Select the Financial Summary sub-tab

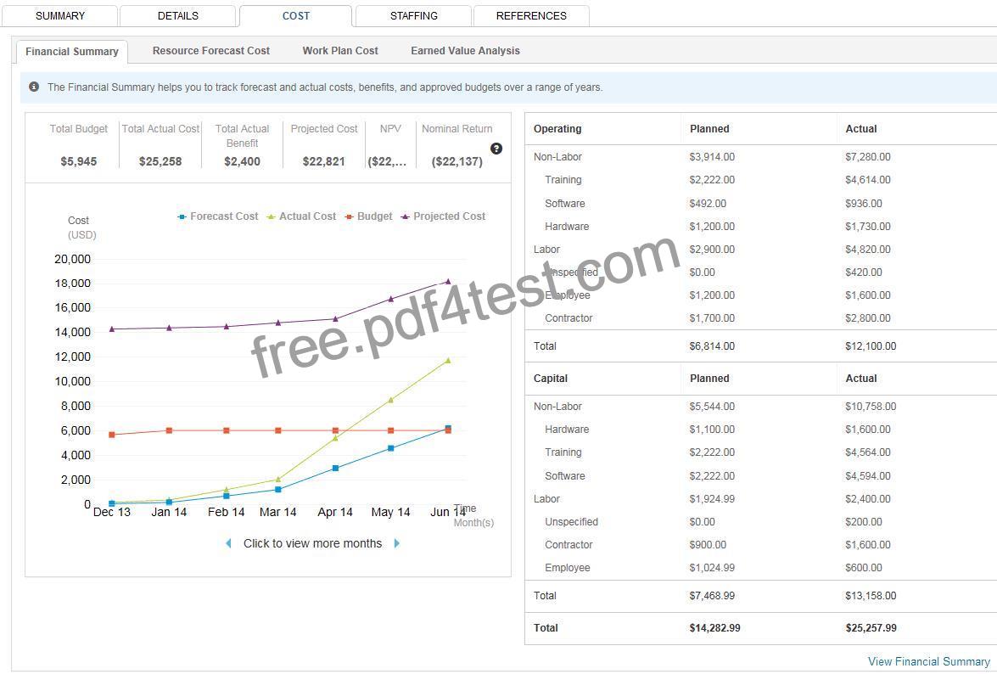coord(72,52)
